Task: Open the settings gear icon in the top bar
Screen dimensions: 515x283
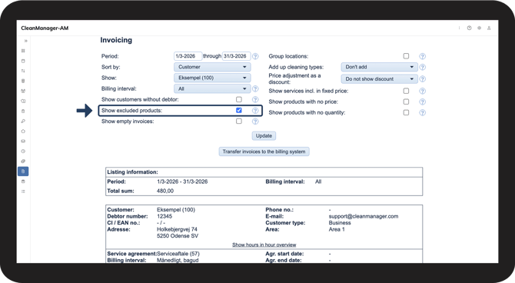Action: [x=479, y=28]
